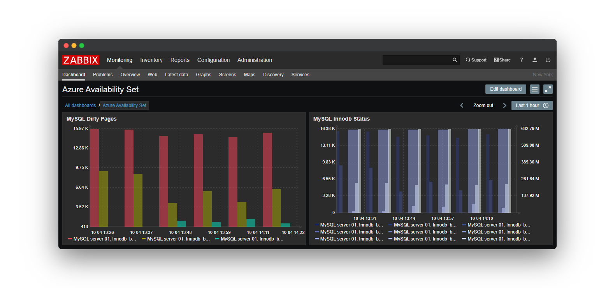
Task: Click the search magnifier icon
Action: click(x=455, y=60)
